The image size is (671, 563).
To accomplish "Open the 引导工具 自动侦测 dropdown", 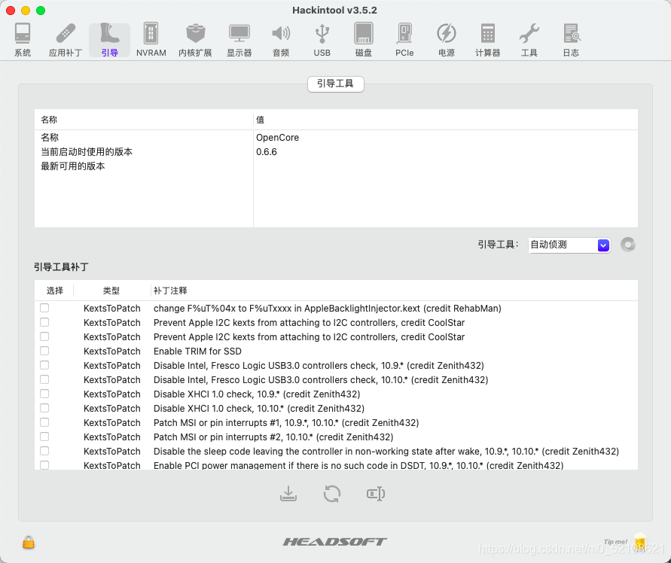I will tap(569, 245).
